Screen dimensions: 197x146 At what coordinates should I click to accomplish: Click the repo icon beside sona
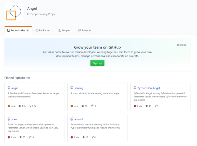point(9,119)
